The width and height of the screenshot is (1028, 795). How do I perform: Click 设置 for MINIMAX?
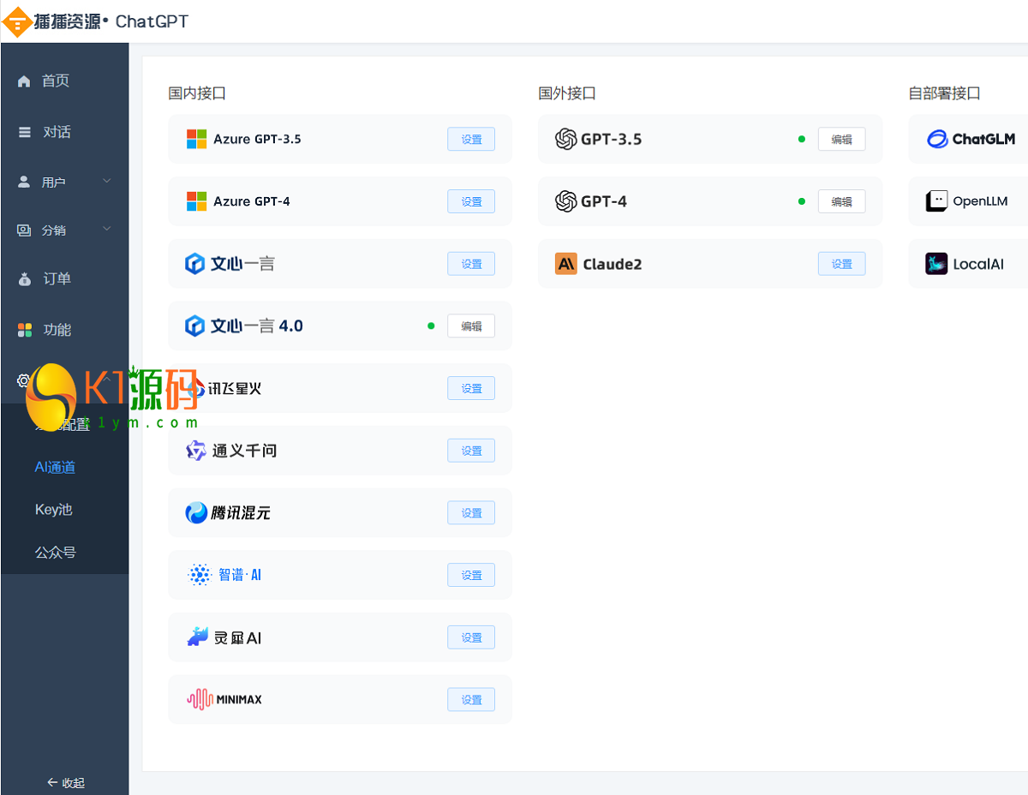click(x=471, y=700)
